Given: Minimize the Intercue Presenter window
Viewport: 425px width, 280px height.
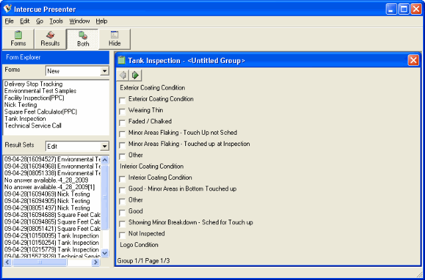Looking at the screenshot, I should 391,9.
